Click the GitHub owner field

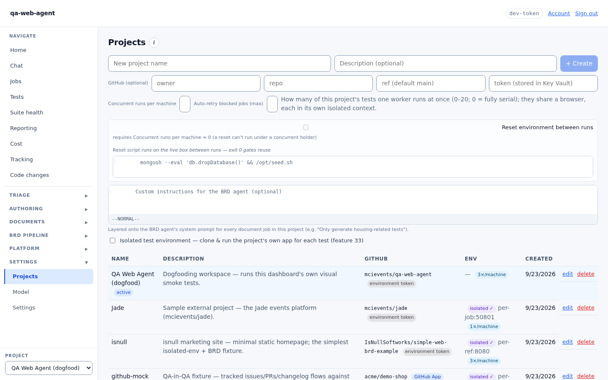coord(206,83)
